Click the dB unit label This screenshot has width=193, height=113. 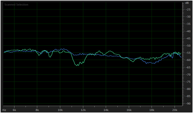pos(187,3)
